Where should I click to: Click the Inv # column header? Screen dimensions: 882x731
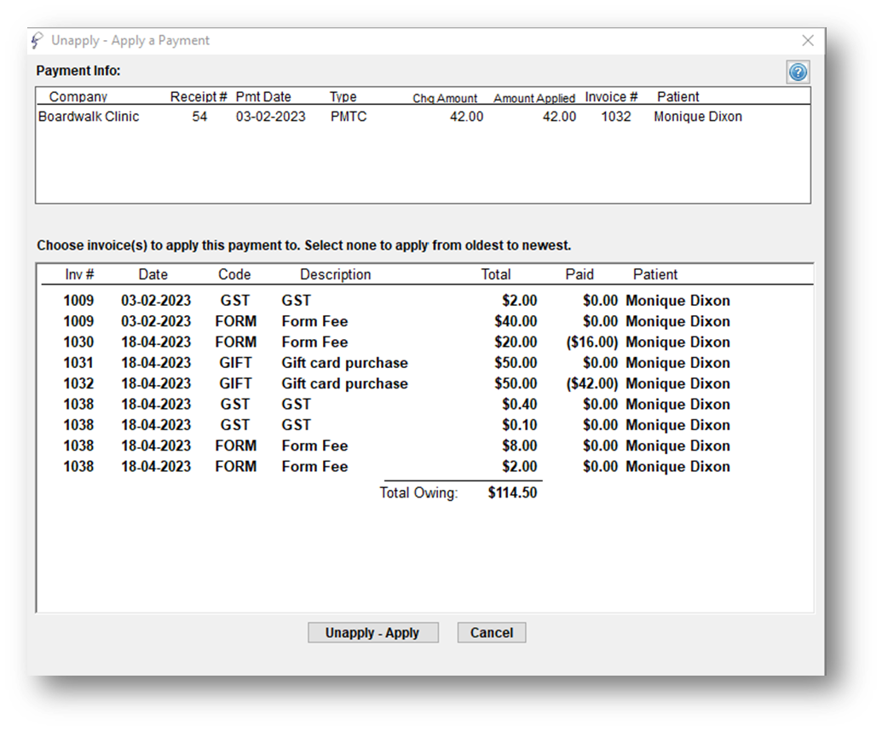pos(79,274)
